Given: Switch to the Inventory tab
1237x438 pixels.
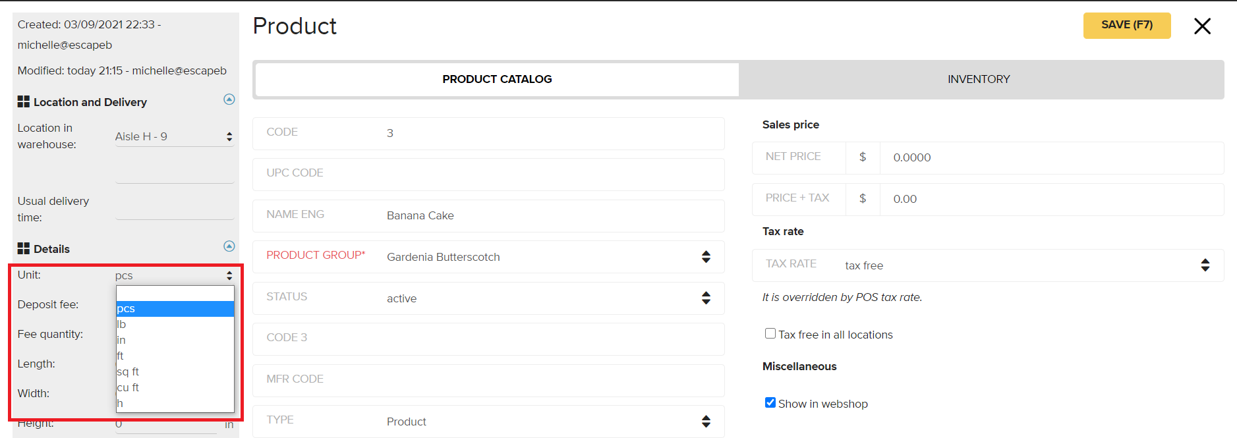Looking at the screenshot, I should coord(979,79).
